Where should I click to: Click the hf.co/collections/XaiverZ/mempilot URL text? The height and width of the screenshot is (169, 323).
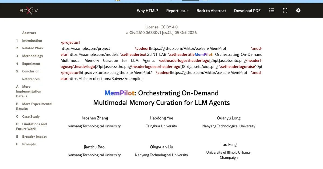pos(106,79)
